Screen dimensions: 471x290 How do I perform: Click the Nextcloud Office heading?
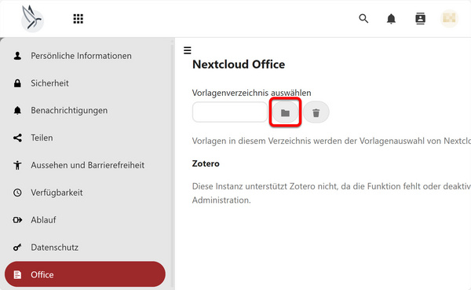(x=239, y=64)
